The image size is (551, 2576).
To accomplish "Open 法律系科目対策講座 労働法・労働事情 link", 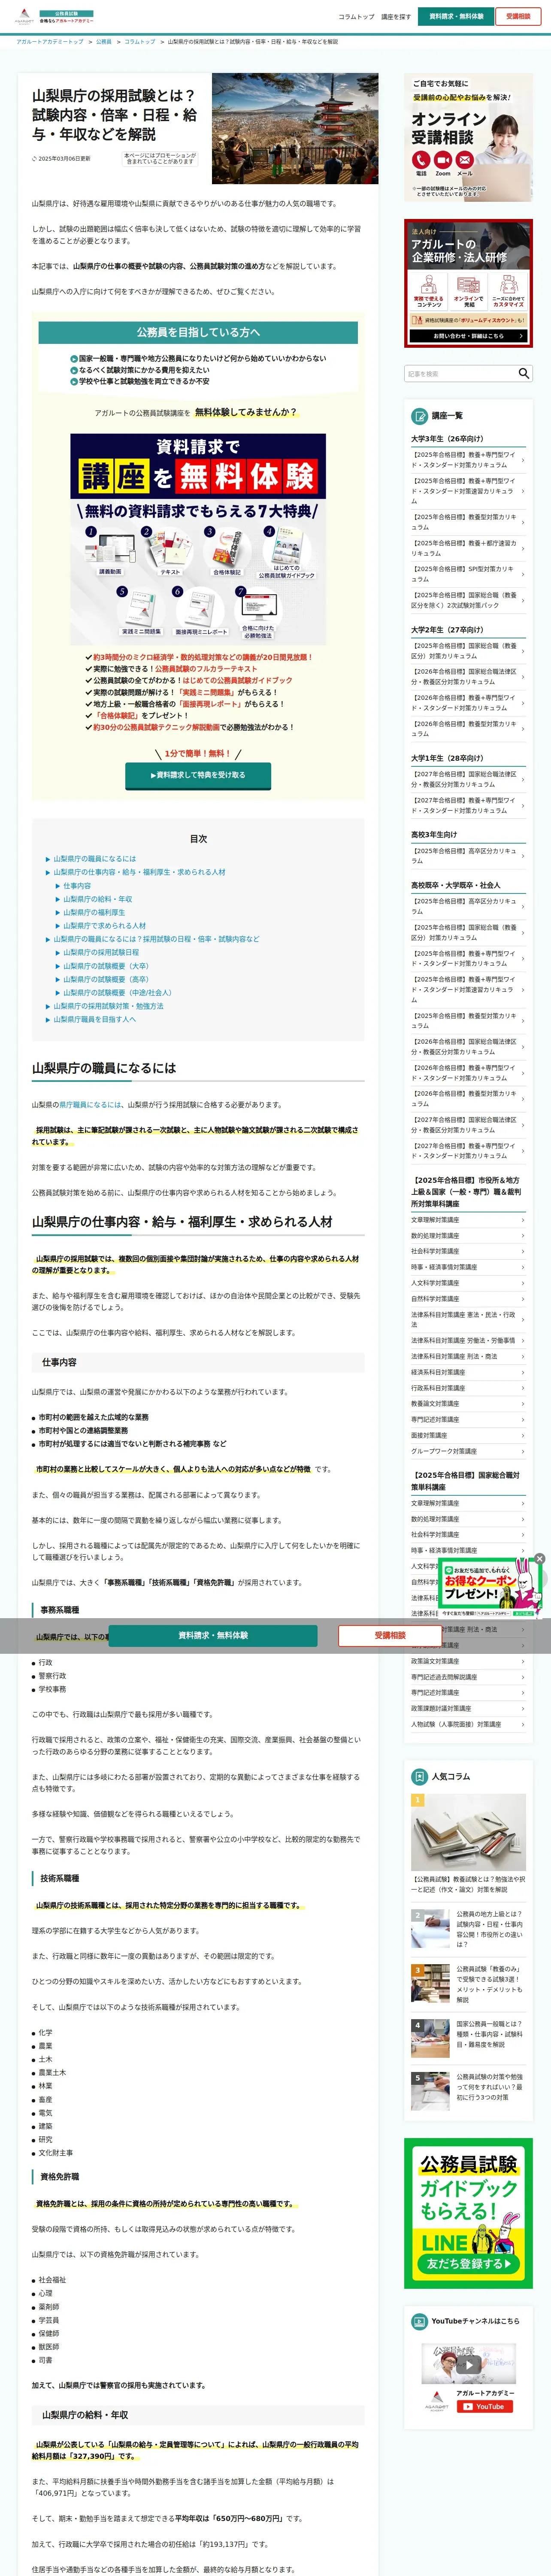I will coord(468,1341).
